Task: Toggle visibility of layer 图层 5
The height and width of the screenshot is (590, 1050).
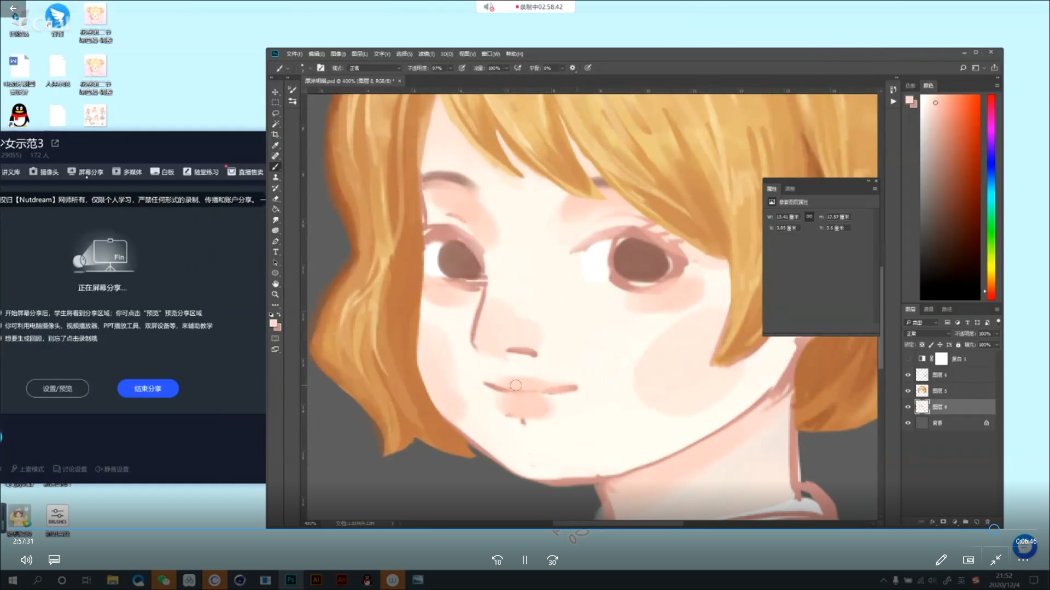Action: [x=908, y=391]
